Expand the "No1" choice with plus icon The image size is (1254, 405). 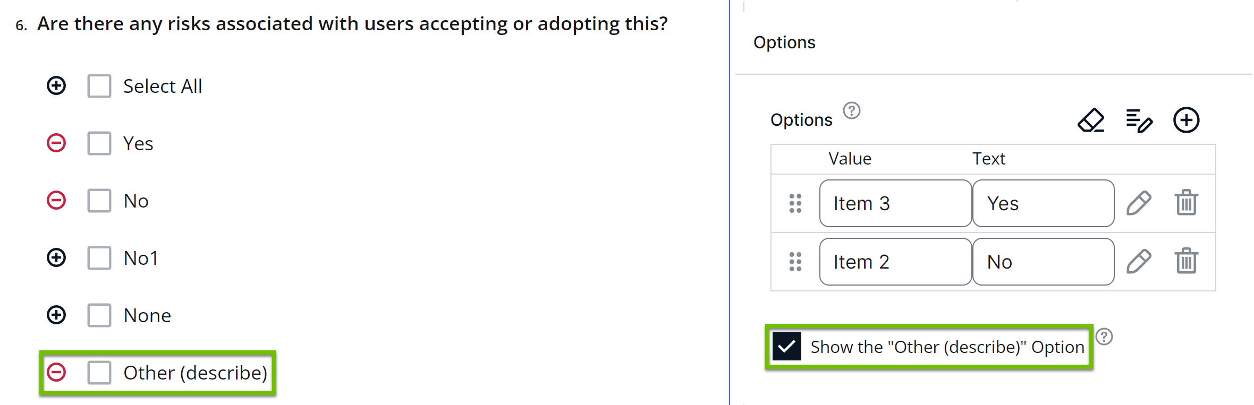point(56,257)
